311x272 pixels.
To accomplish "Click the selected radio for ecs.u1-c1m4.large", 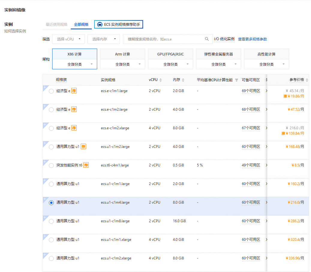I will (x=51, y=203).
